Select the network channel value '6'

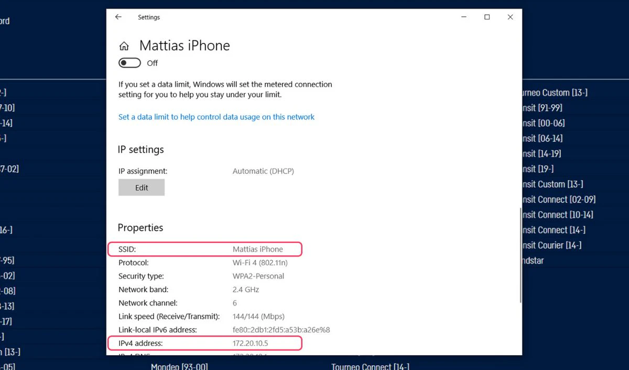tap(235, 303)
